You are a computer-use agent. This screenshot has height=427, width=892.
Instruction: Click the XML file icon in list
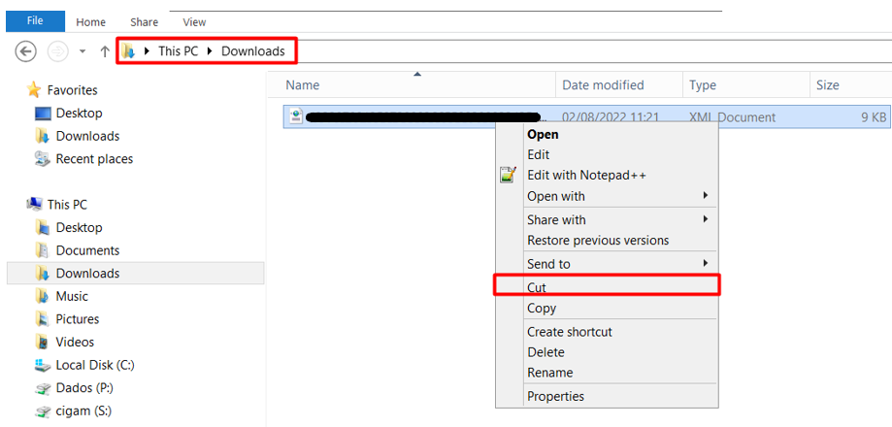point(295,117)
